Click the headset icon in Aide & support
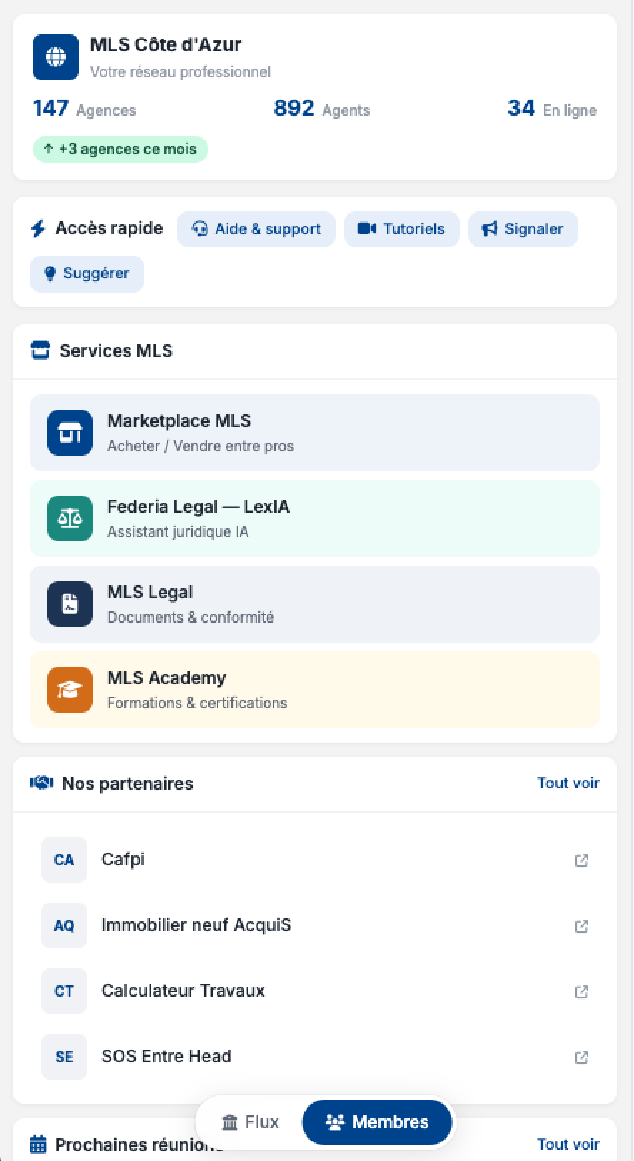This screenshot has height=1161, width=634. [x=201, y=228]
